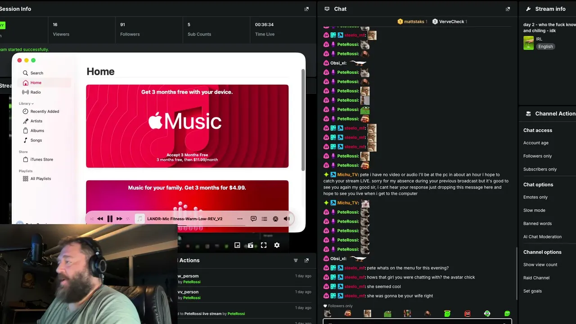The image size is (576, 324).
Task: Skip to the next track in Music
Action: [119, 219]
